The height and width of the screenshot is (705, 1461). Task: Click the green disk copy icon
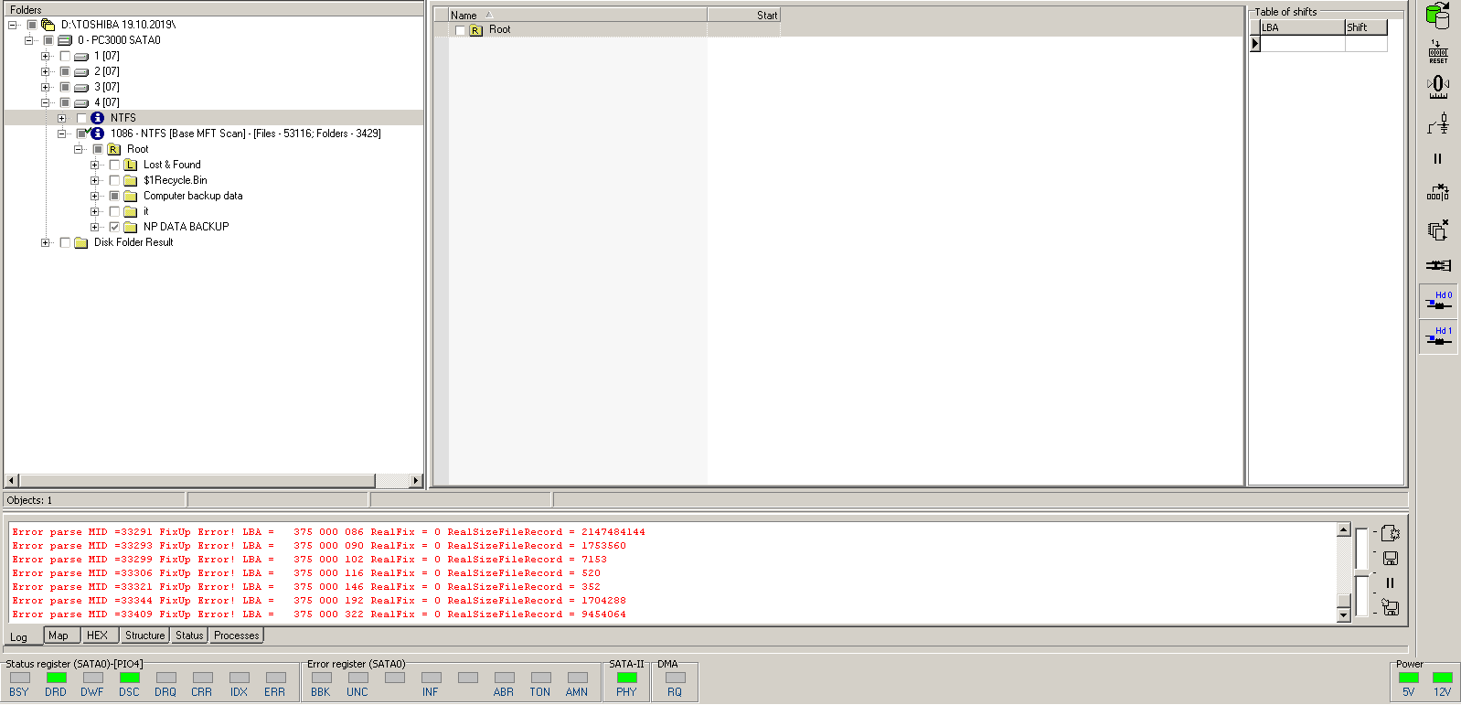pyautogui.click(x=1437, y=16)
